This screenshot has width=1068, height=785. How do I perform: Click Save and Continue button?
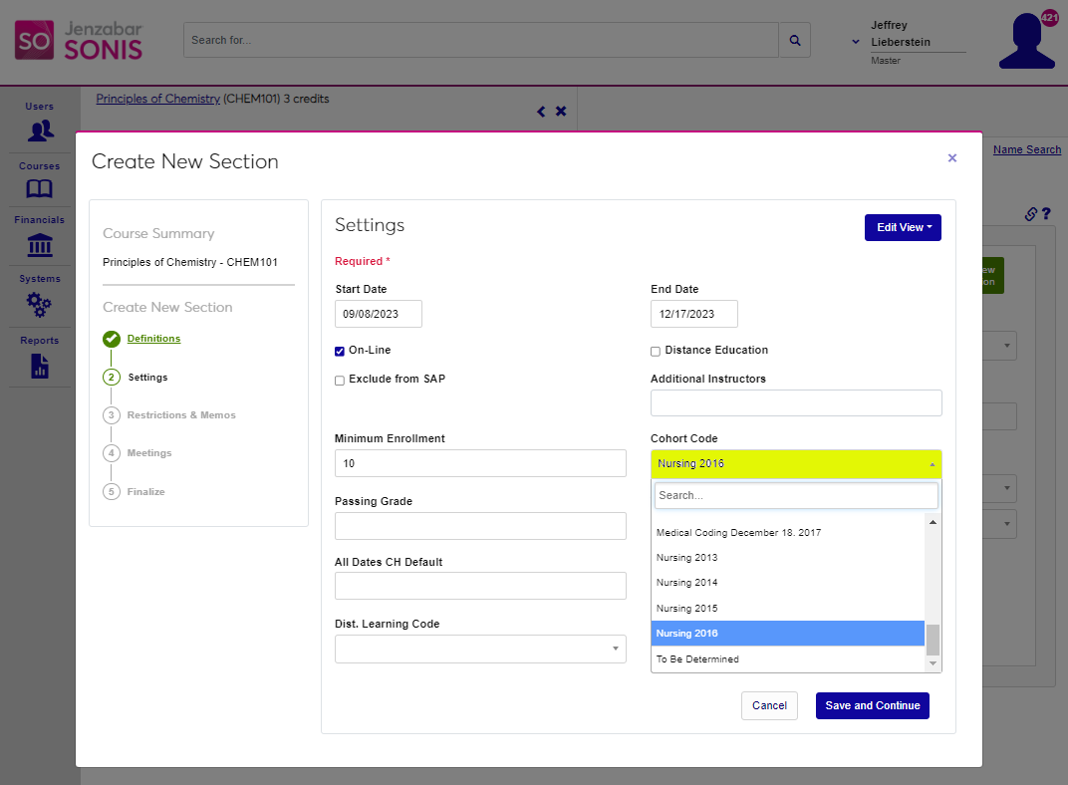pos(872,705)
